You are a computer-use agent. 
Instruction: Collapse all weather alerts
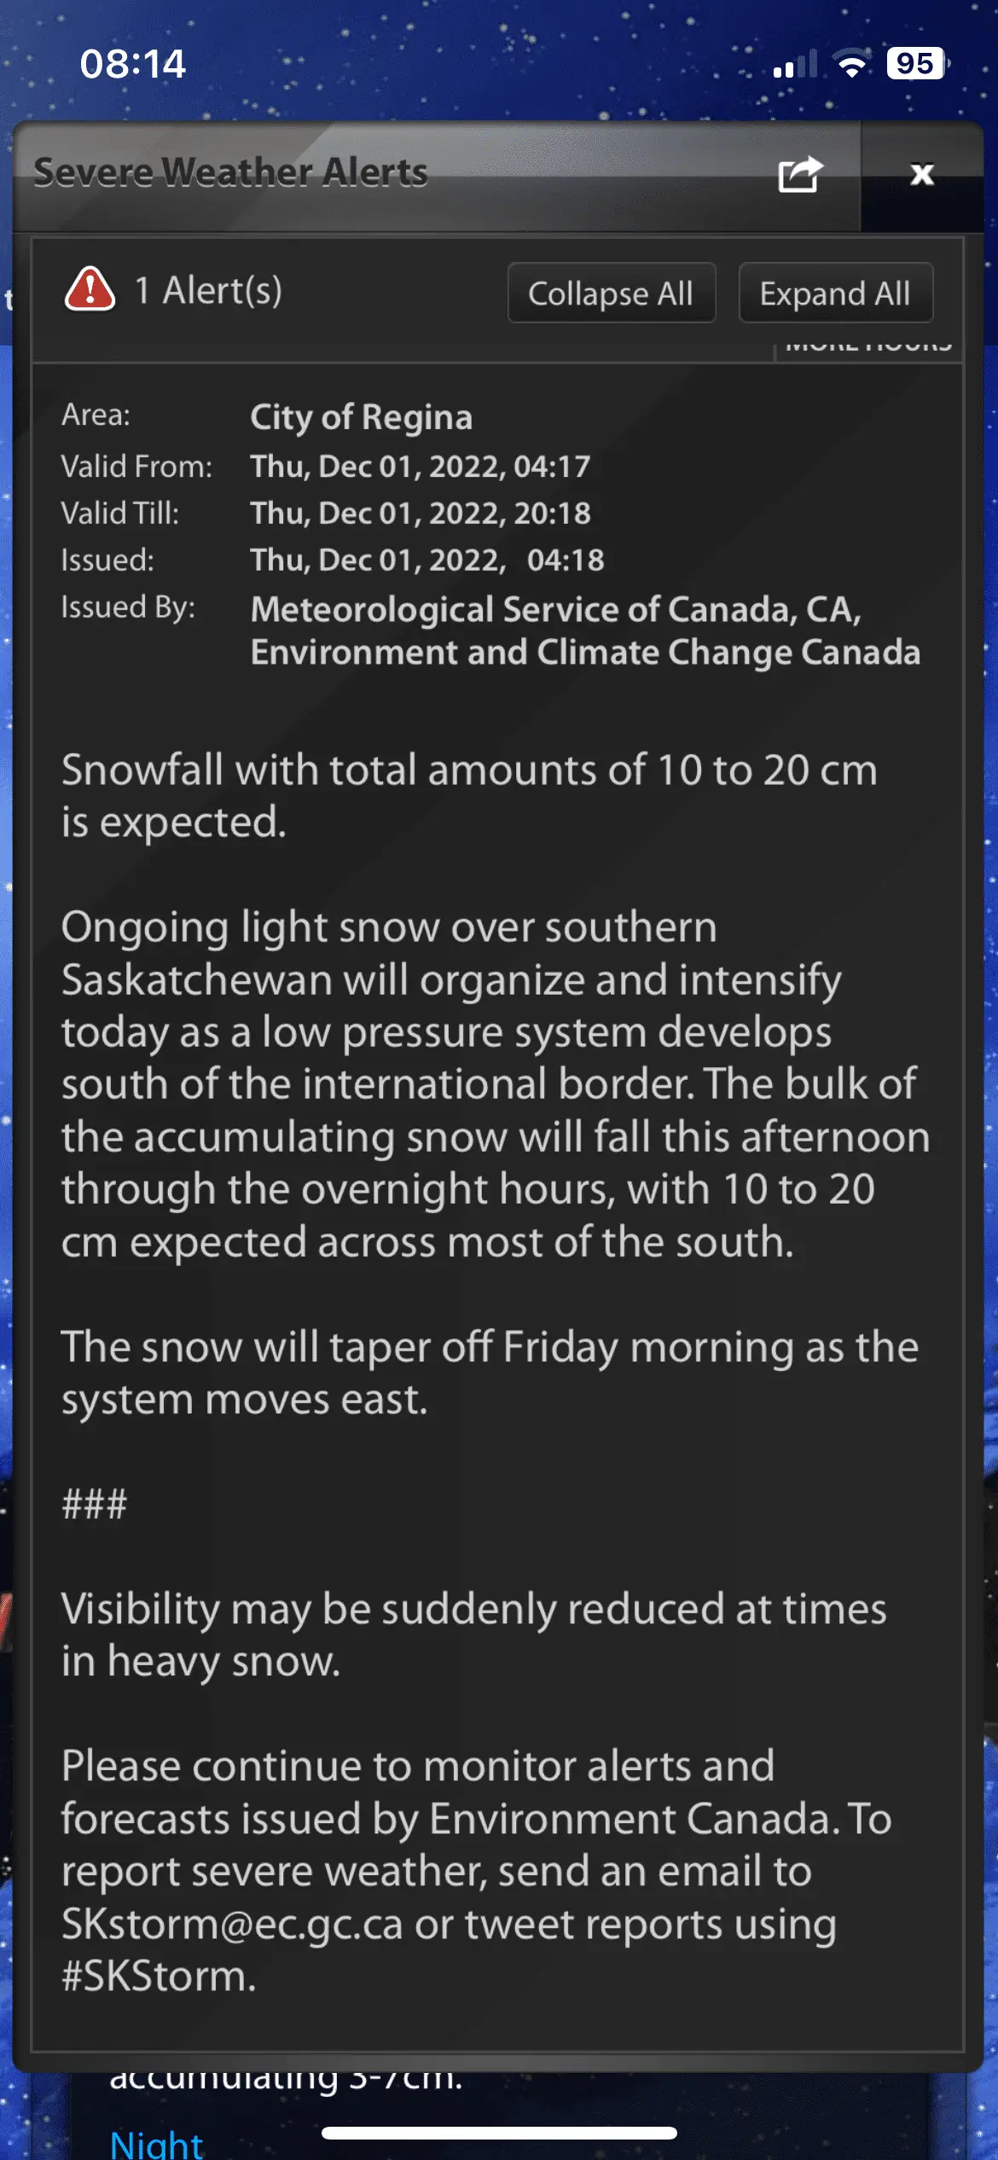611,293
